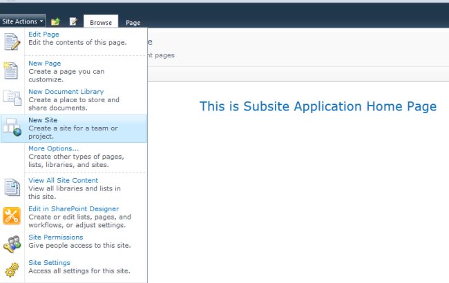Click the Navigate Up folder icon

[55, 21]
